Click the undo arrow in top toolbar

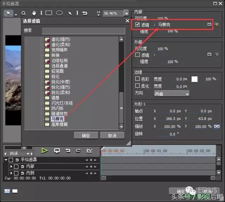click(85, 13)
